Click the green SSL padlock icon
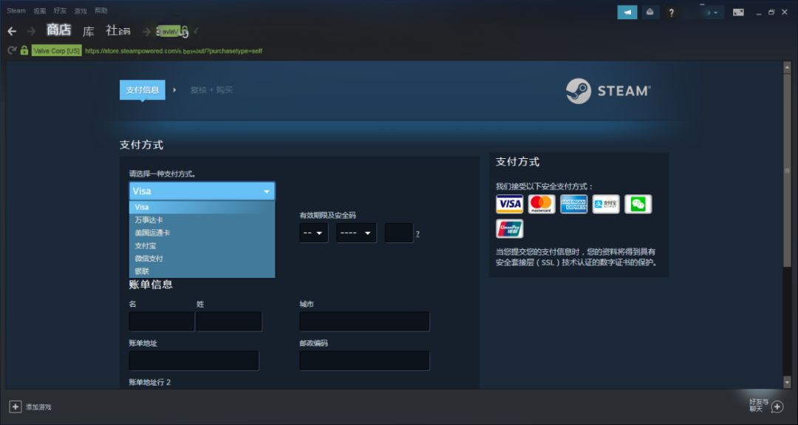Screen dimensions: 798x425 [x=24, y=50]
